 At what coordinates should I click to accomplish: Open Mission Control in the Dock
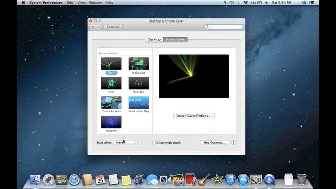(x=61, y=180)
